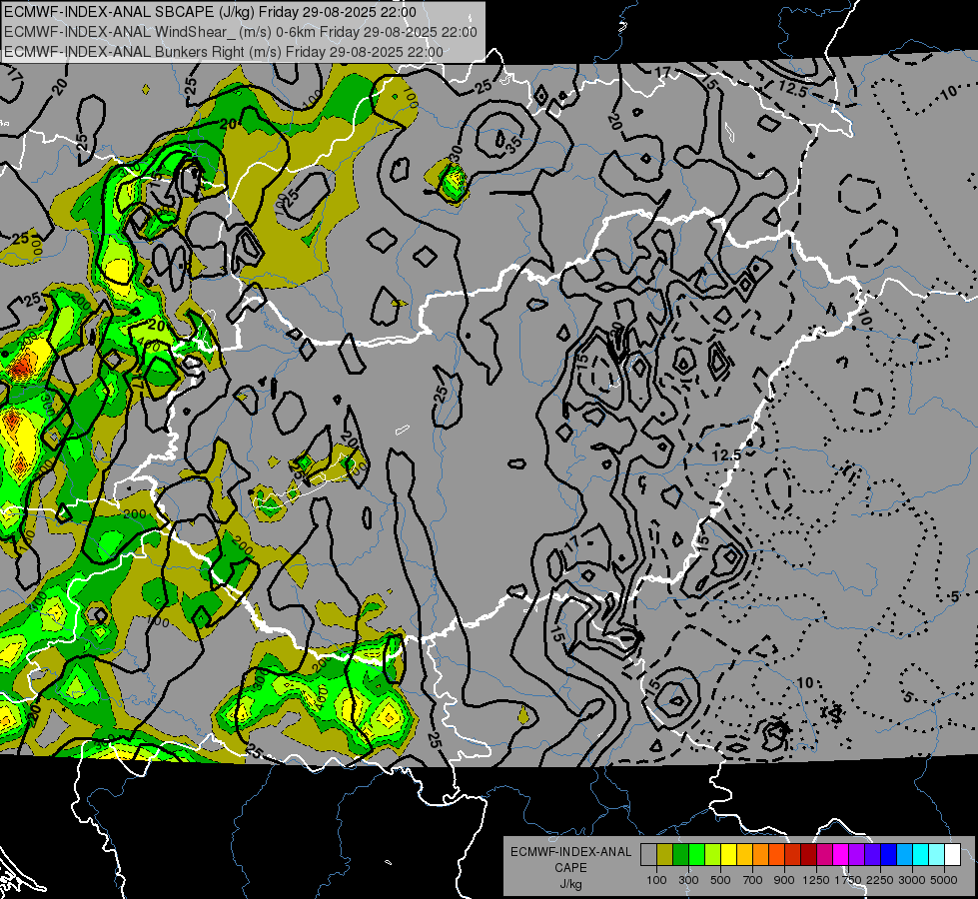Click the bright green legend swatch
This screenshot has width=978, height=899.
click(696, 855)
